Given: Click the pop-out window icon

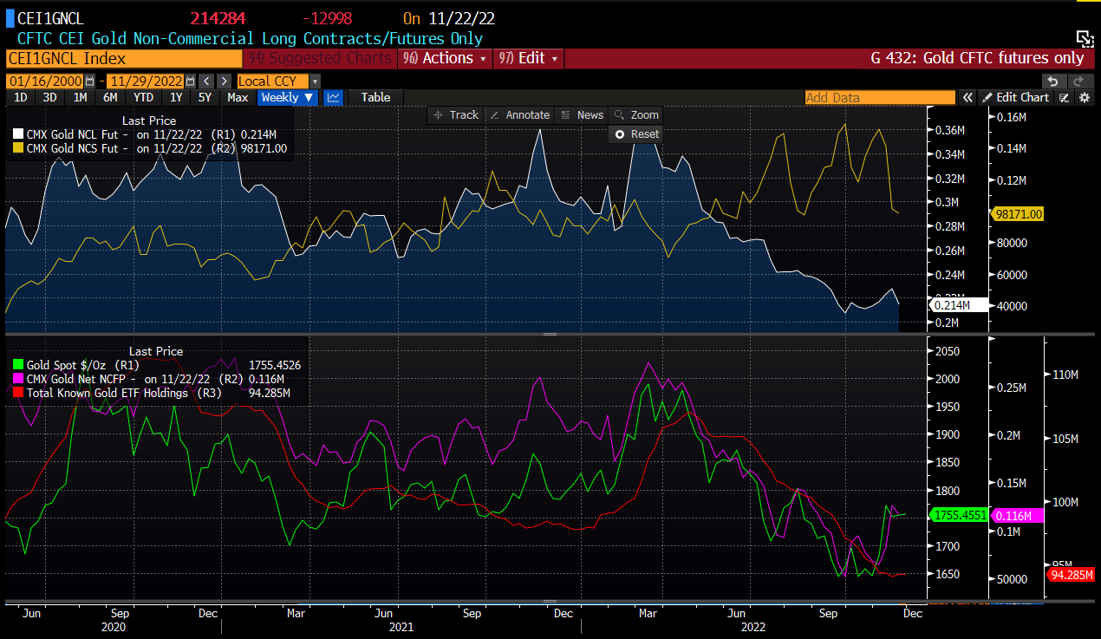Looking at the screenshot, I should click(1085, 37).
